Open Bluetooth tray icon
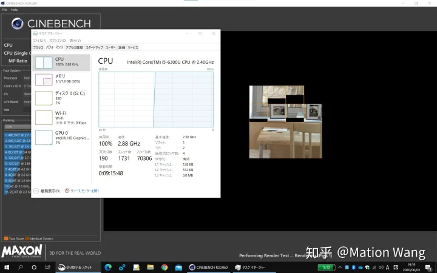The image size is (437, 273). coord(353,268)
